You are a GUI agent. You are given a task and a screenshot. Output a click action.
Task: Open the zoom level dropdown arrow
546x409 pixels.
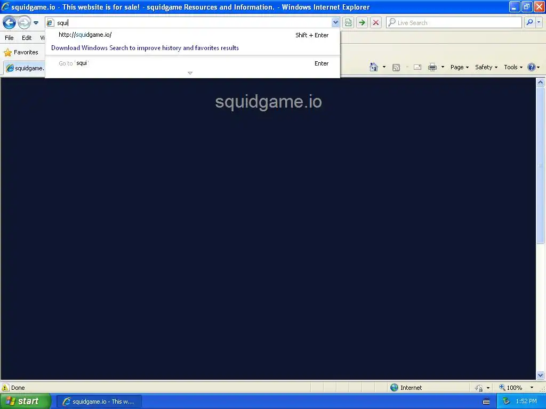(532, 388)
